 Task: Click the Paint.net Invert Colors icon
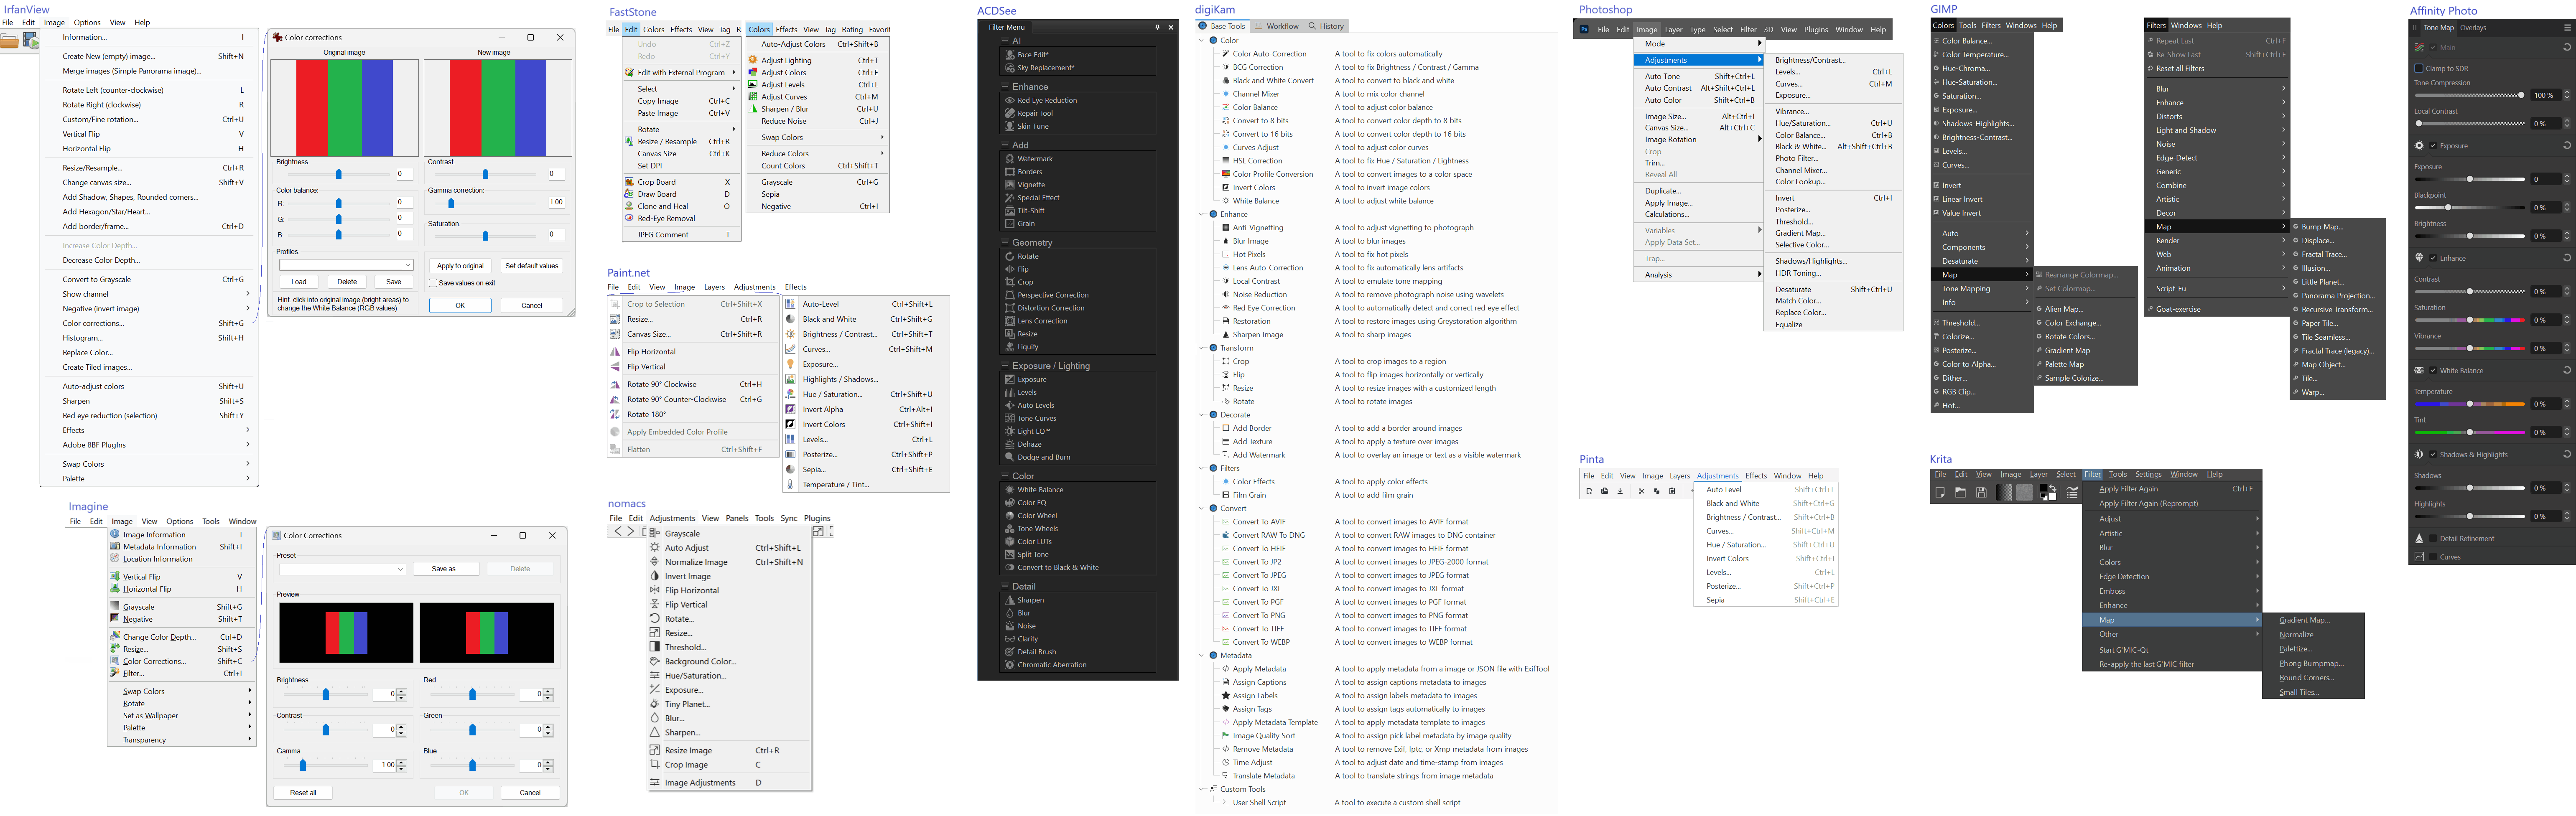[x=790, y=424]
